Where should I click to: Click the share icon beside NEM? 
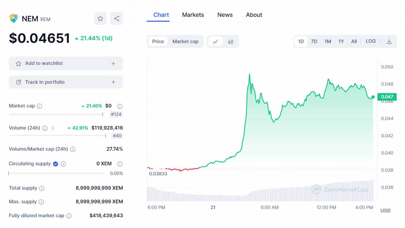116,19
